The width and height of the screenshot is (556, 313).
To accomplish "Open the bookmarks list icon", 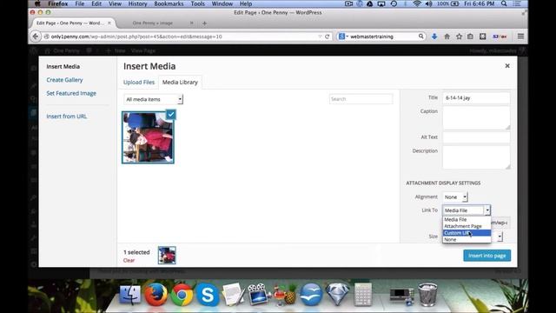I will [470, 37].
